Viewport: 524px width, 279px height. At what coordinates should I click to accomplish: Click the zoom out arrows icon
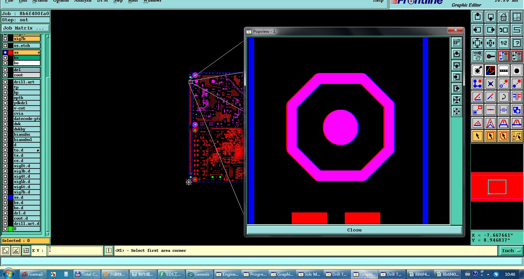[x=490, y=43]
